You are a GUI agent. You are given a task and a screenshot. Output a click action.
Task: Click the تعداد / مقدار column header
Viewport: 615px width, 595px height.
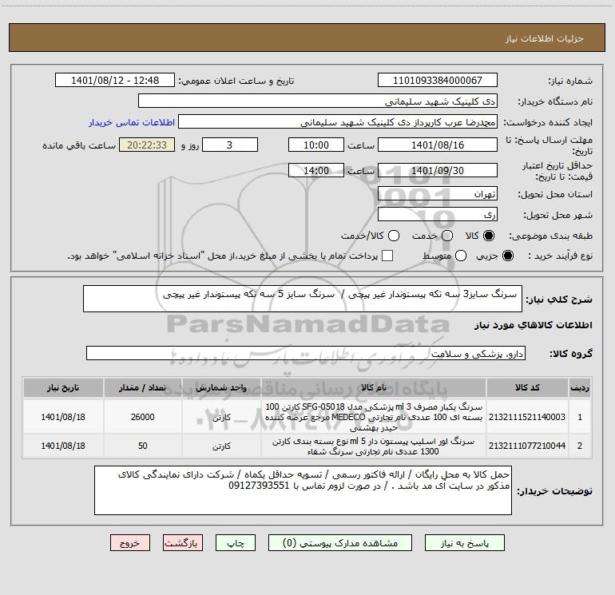pos(143,387)
